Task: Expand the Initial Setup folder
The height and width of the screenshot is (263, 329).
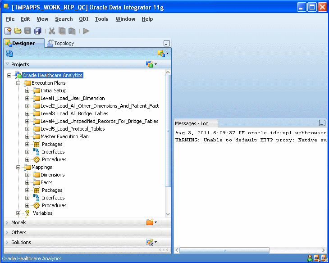Action: pyautogui.click(x=27, y=91)
